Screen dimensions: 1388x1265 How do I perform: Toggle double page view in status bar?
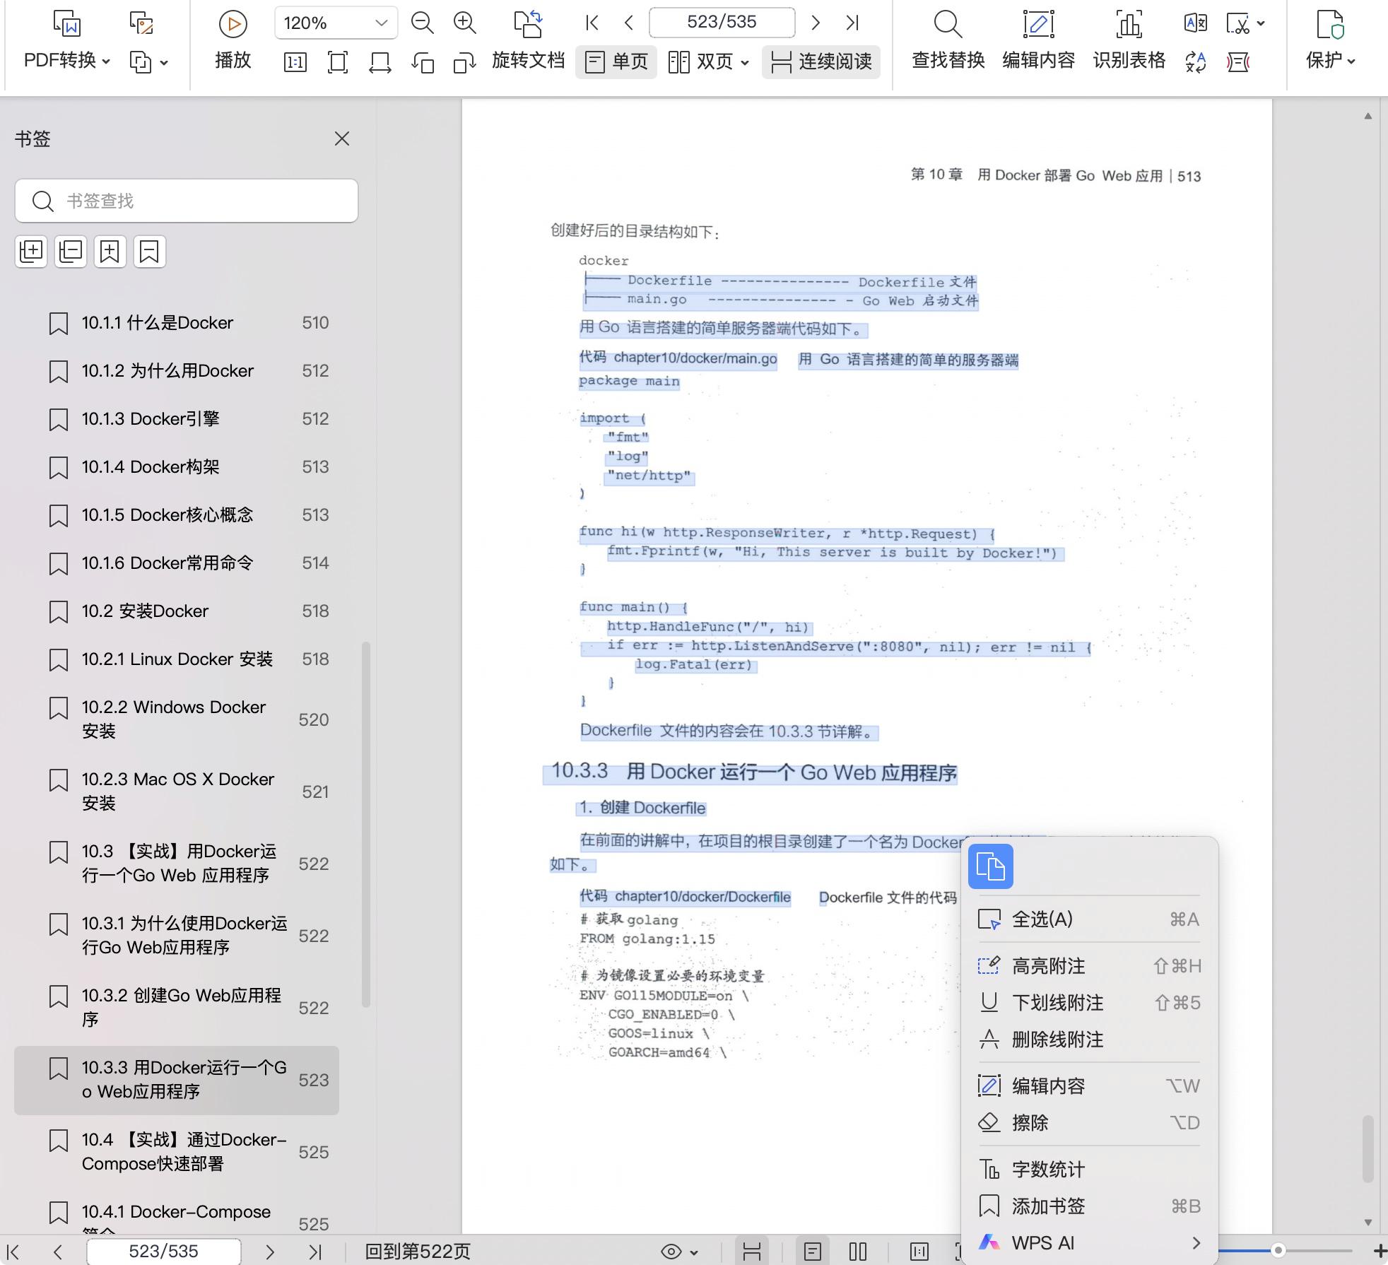click(x=858, y=1252)
